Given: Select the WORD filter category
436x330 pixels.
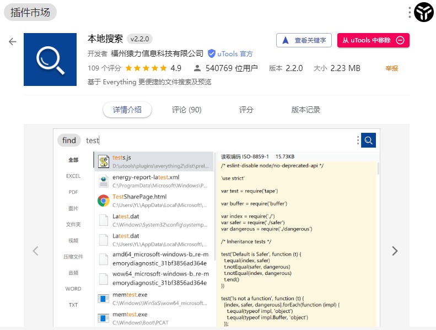Looking at the screenshot, I should (x=73, y=289).
